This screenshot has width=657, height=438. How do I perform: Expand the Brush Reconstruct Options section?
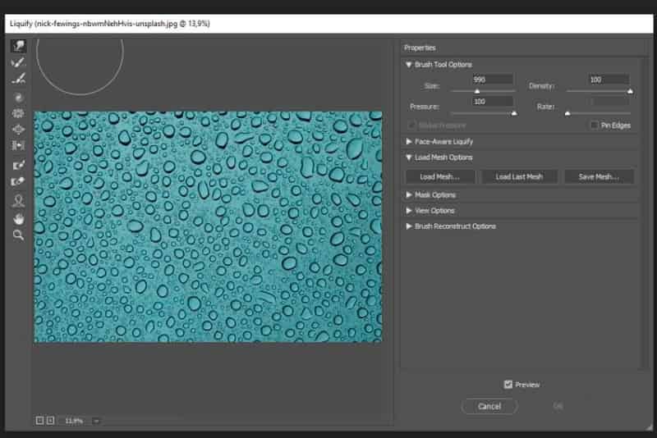tap(408, 226)
